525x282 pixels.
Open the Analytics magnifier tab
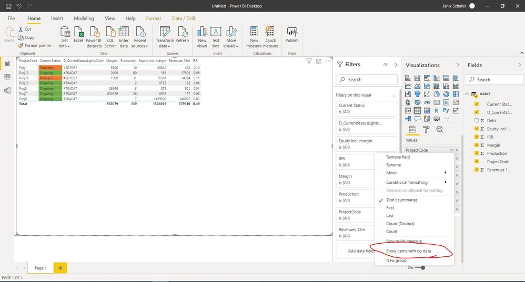point(440,129)
